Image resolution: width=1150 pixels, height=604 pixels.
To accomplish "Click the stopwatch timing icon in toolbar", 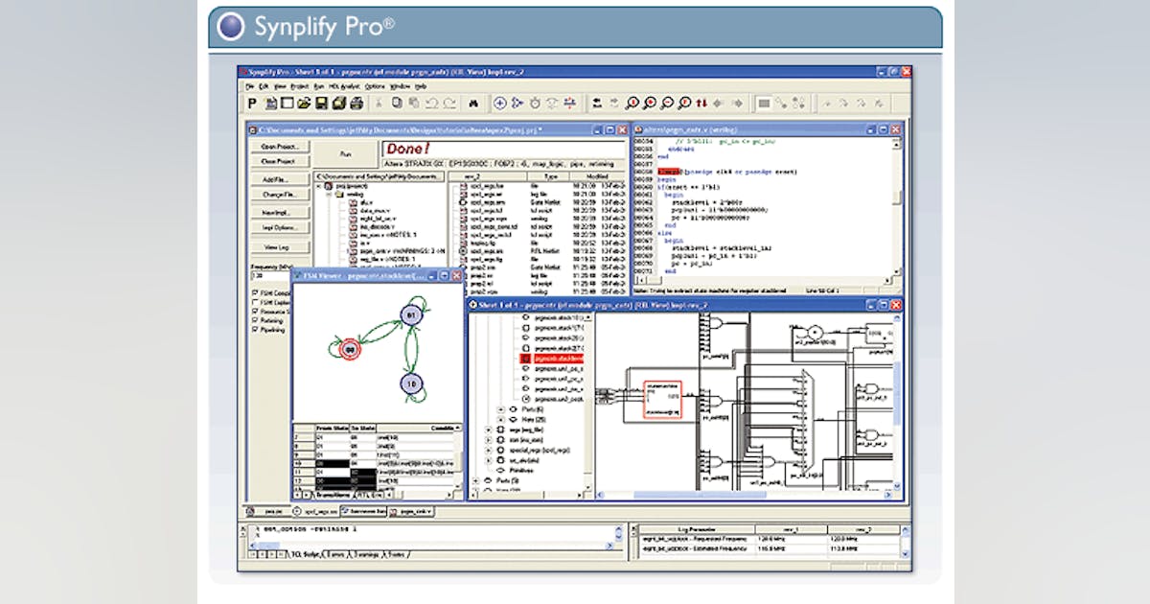I will [x=535, y=103].
